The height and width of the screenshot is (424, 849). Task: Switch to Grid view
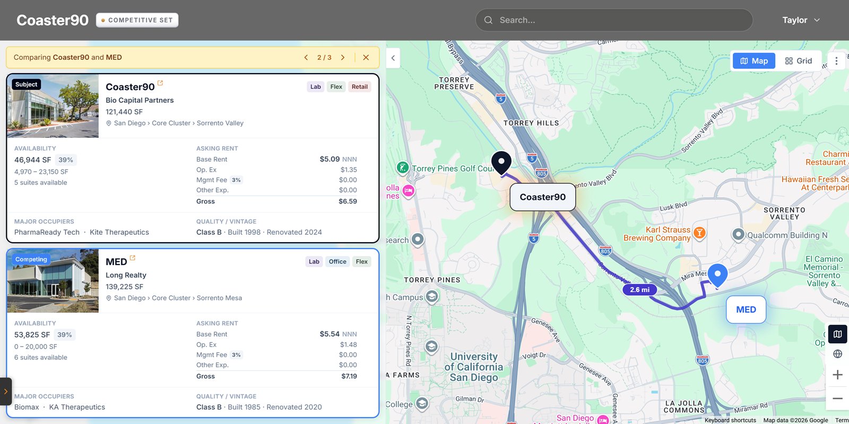[799, 61]
